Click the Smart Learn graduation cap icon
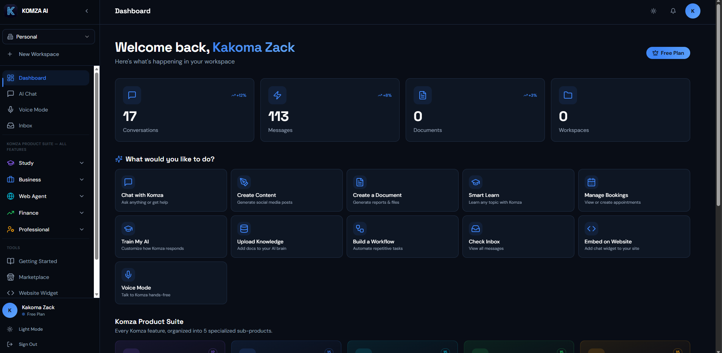This screenshot has height=353, width=722. coord(476,182)
